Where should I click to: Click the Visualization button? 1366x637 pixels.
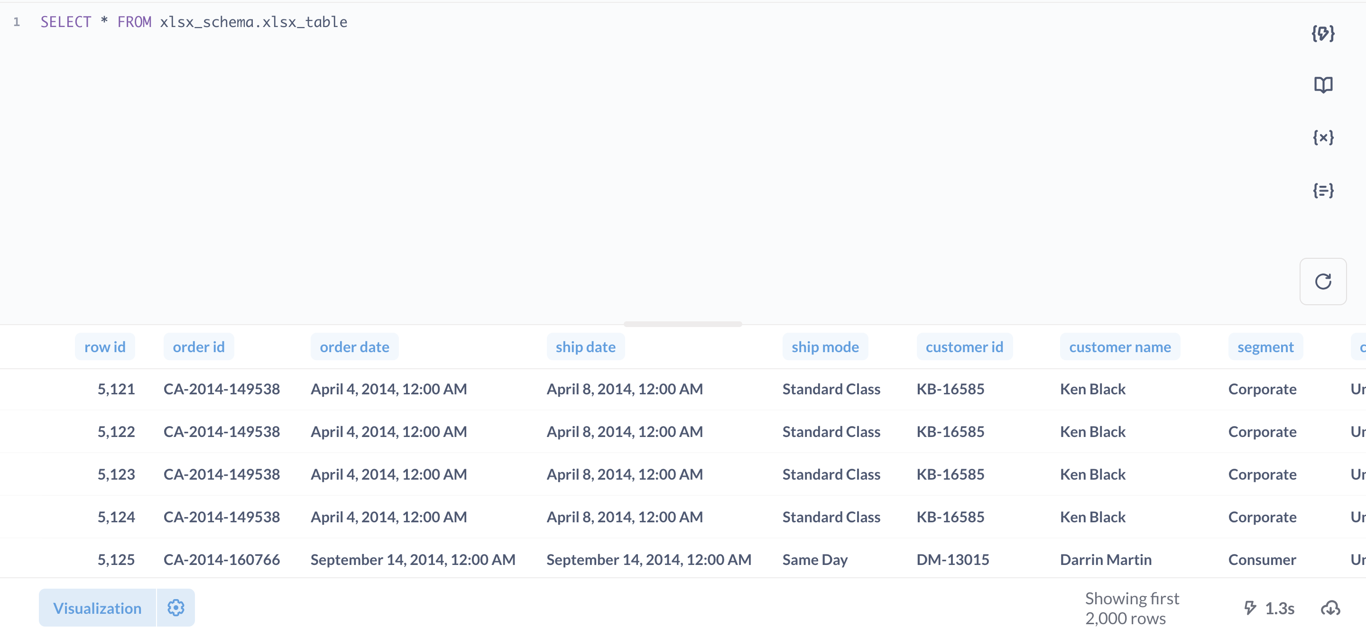[97, 608]
